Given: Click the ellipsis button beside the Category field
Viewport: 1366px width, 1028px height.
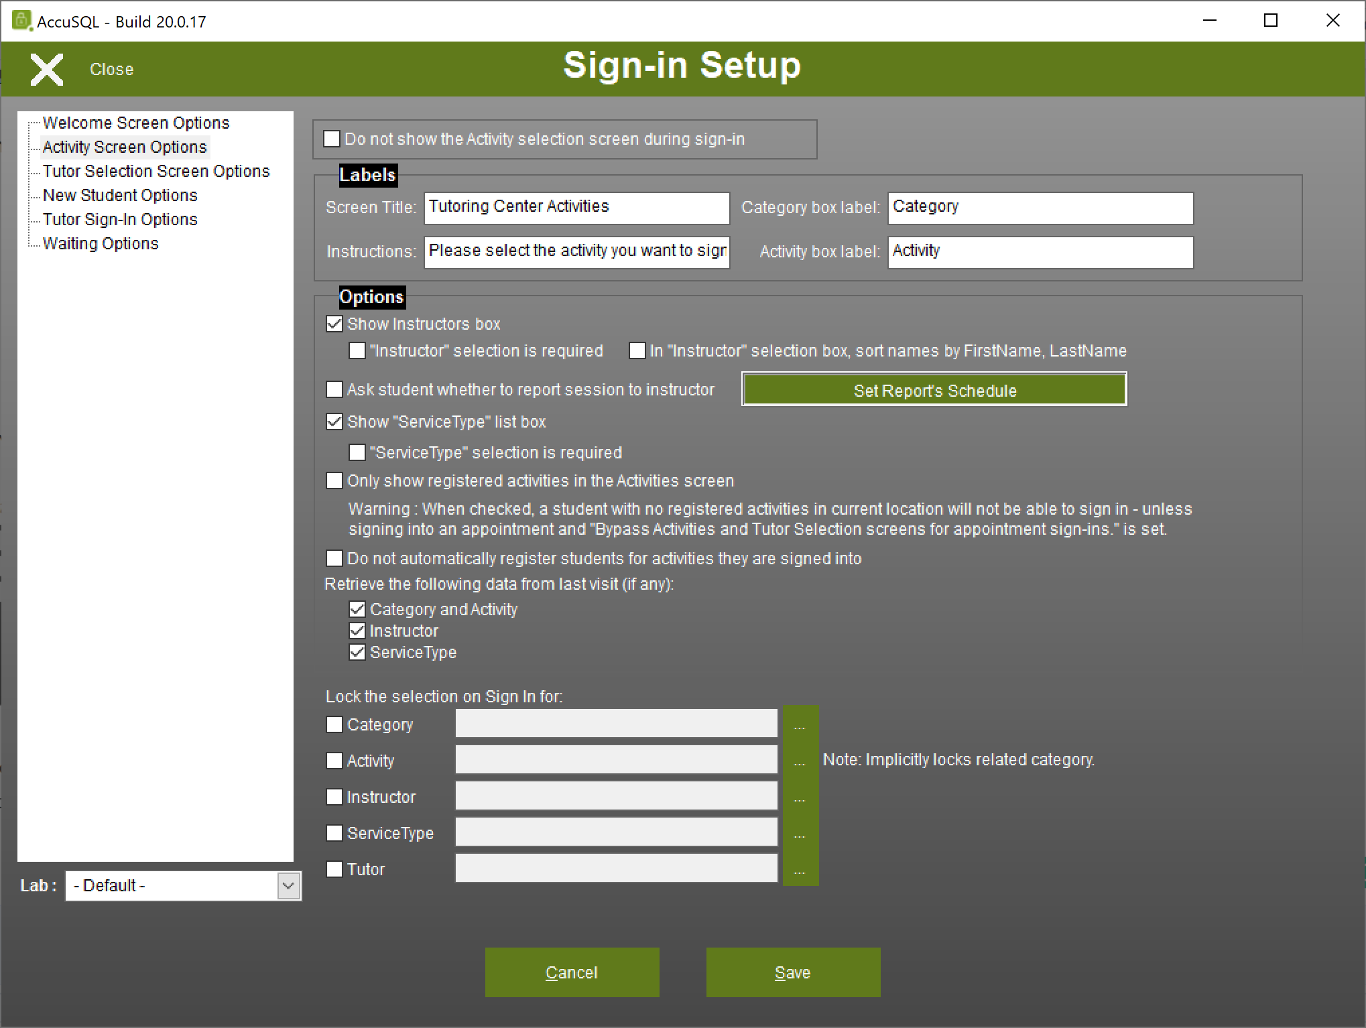Looking at the screenshot, I should point(800,724).
